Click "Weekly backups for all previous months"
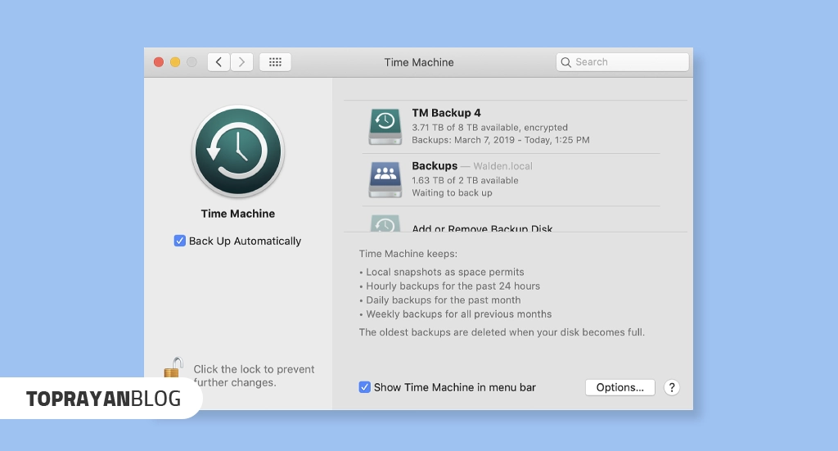838x451 pixels. pos(458,314)
